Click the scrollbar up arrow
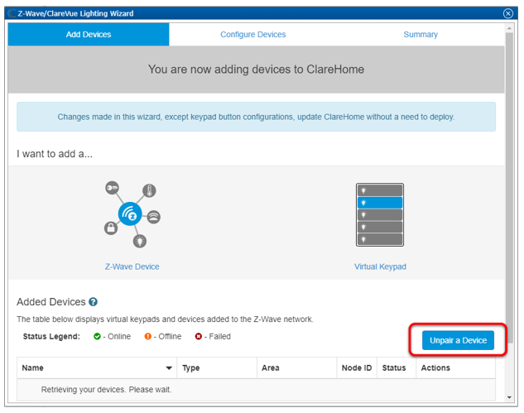This screenshot has height=413, width=524. coord(509,28)
